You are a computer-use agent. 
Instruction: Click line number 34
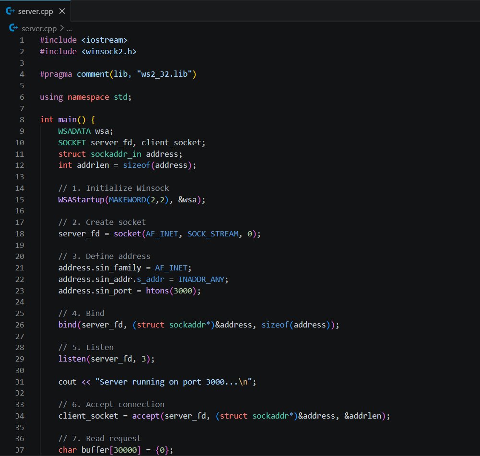(20, 416)
